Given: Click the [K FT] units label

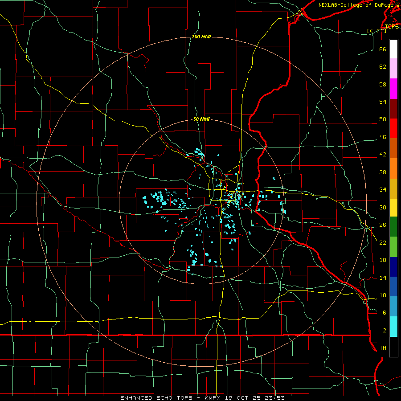Looking at the screenshot, I should point(376,31).
